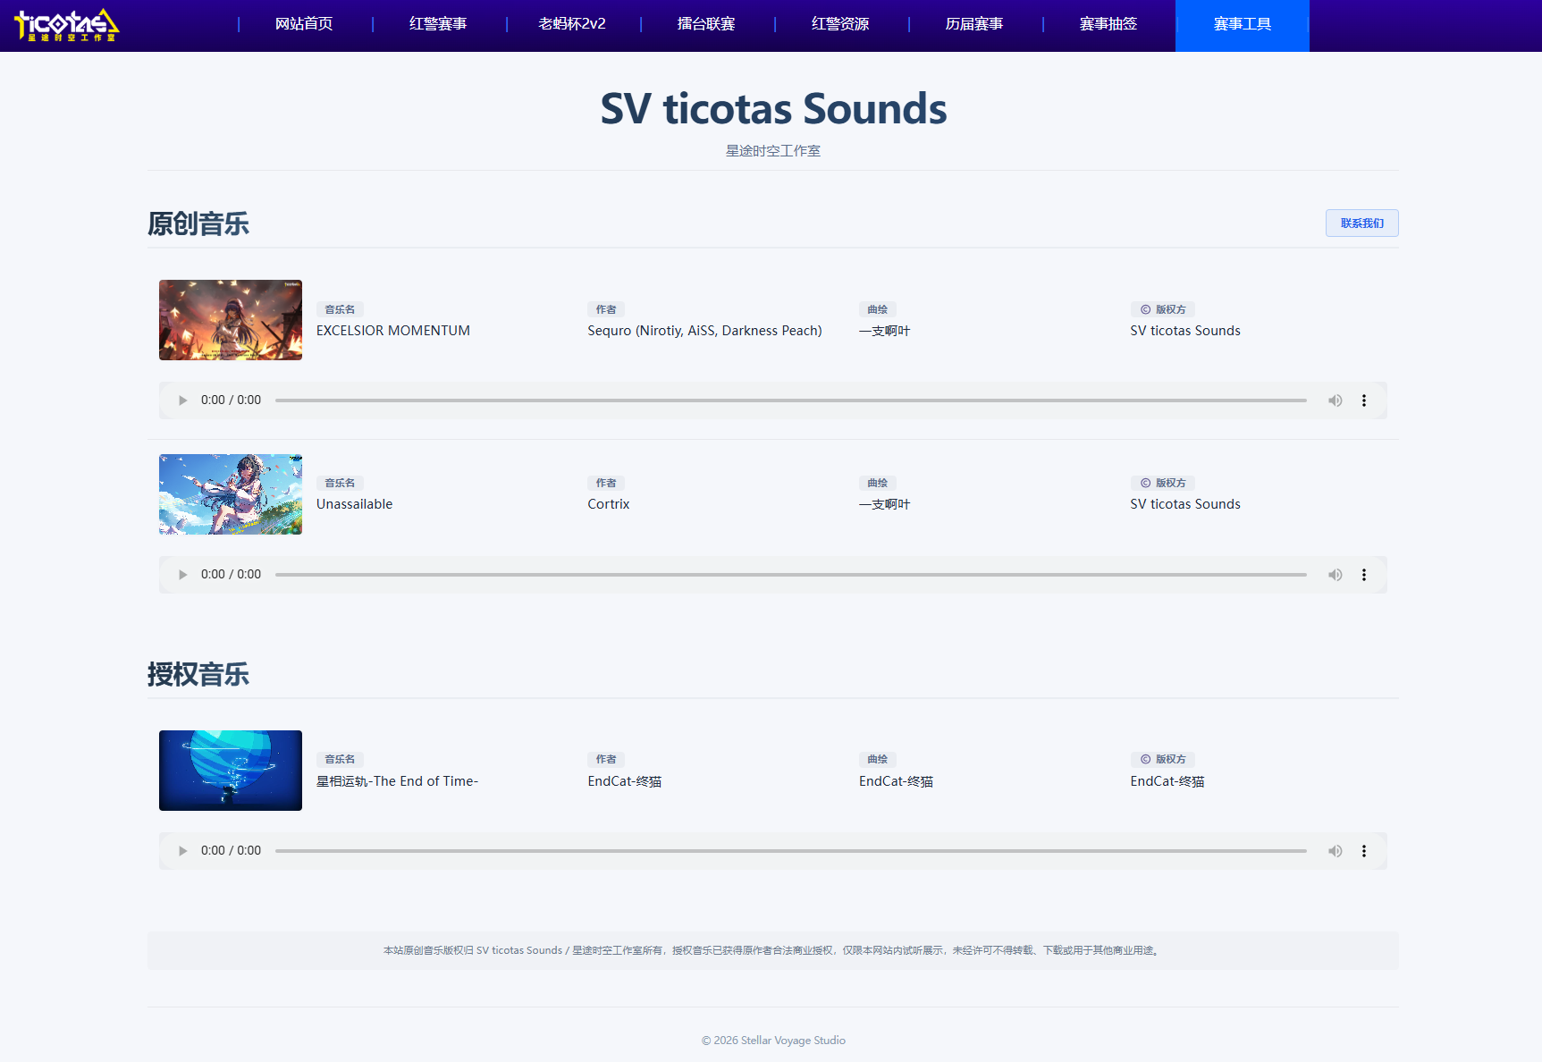Toggle mute on the End of Time player
1542x1062 pixels.
pyautogui.click(x=1335, y=851)
